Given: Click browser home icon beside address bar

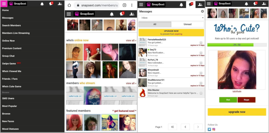Looking at the screenshot, I should pyautogui.click(x=69, y=5).
